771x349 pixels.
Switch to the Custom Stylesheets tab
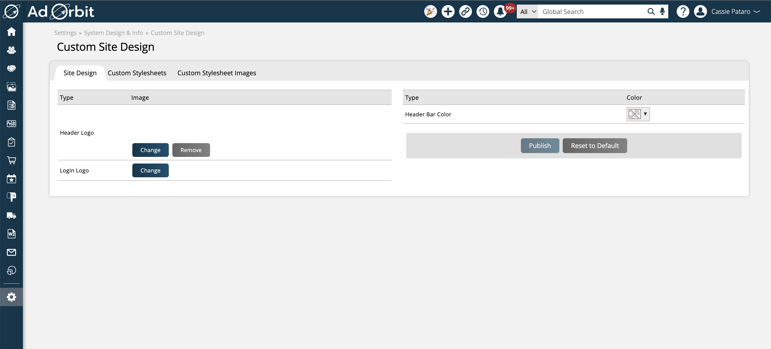click(x=137, y=73)
